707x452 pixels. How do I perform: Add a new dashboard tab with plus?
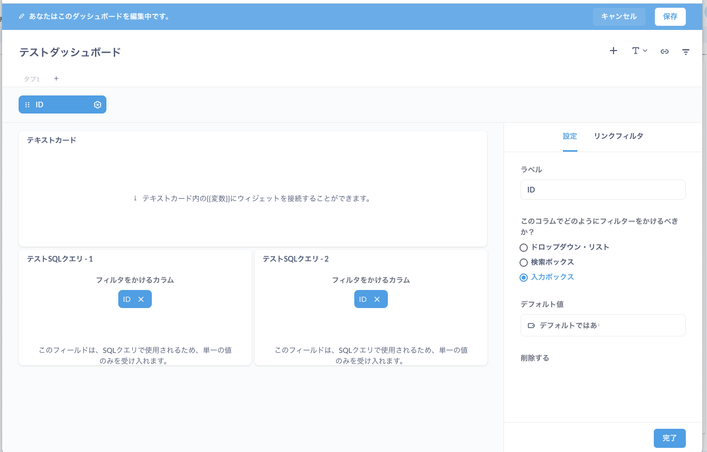pyautogui.click(x=56, y=78)
